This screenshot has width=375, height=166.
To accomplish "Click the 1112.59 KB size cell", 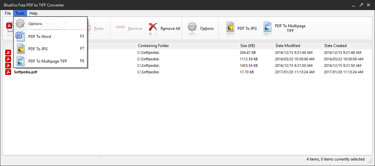I will click(249, 59).
